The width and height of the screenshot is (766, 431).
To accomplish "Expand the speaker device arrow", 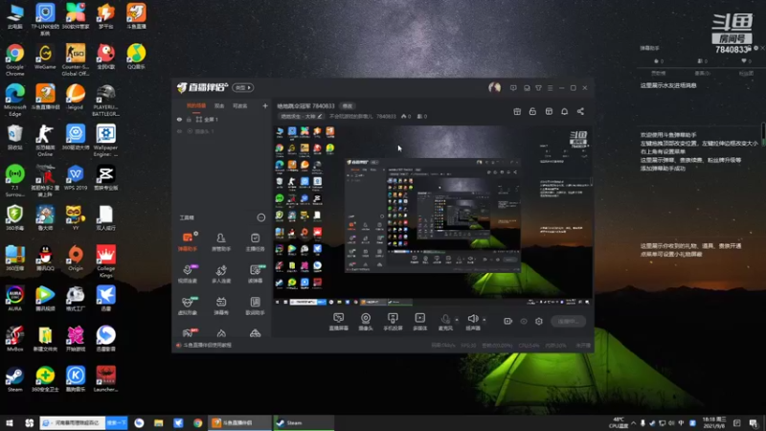I will coord(484,320).
